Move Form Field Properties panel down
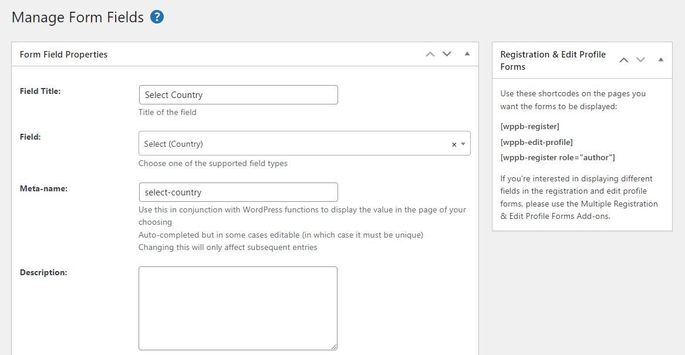The height and width of the screenshot is (355, 685). (x=447, y=54)
